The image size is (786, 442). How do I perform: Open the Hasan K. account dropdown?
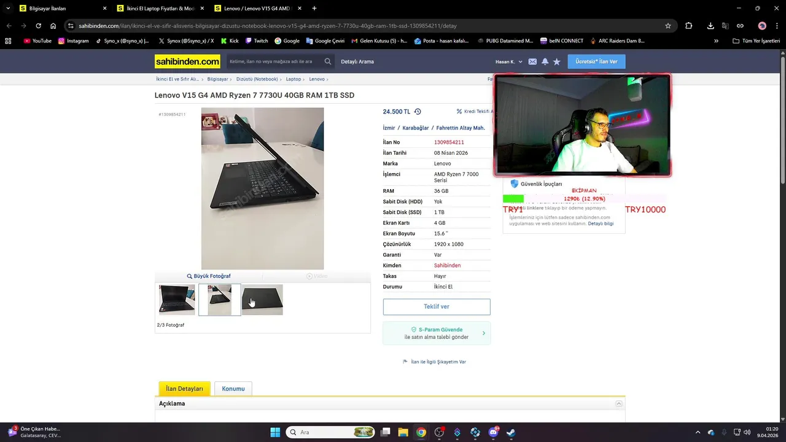509,62
